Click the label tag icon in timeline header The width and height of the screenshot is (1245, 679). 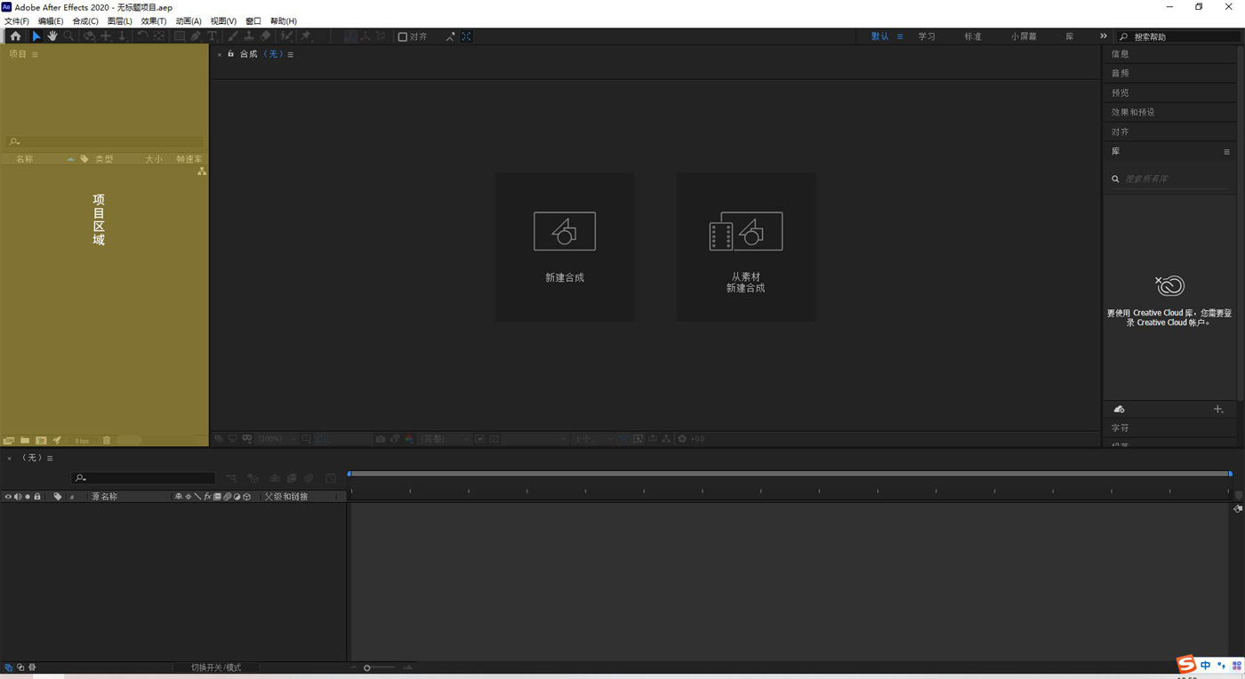click(x=58, y=497)
